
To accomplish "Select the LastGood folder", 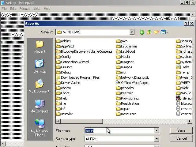I will 126,51.
